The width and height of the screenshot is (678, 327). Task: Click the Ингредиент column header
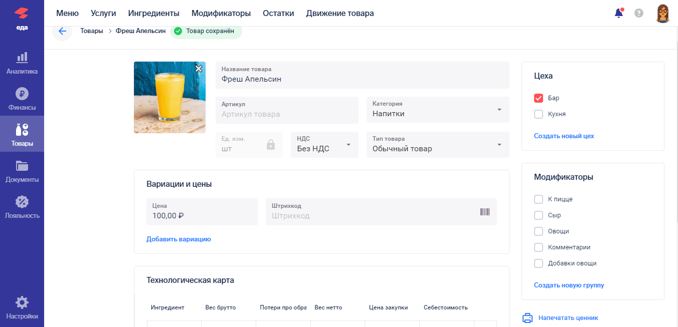(x=167, y=307)
